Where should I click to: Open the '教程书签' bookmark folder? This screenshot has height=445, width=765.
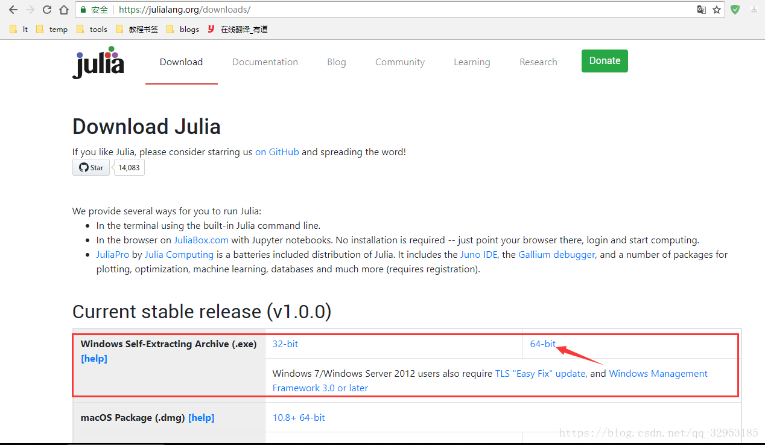tap(137, 29)
